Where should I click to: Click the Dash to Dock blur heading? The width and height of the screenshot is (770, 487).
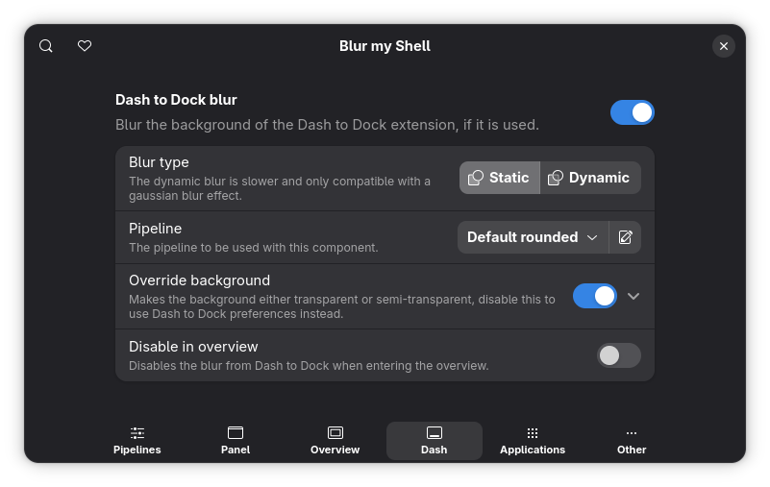(176, 100)
